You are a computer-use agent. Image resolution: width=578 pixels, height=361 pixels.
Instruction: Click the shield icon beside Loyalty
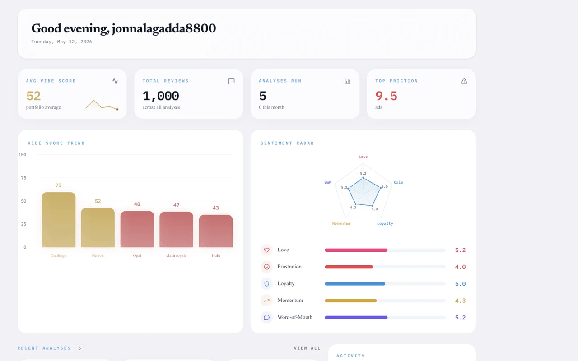point(266,284)
